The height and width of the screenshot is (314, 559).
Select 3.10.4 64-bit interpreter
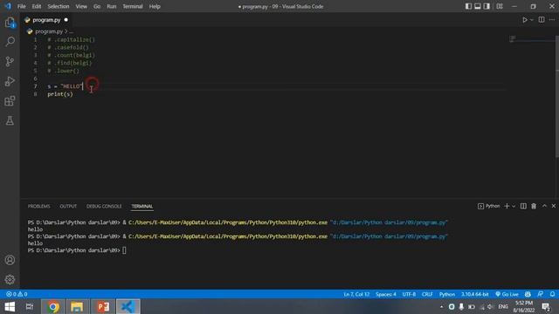tap(475, 294)
